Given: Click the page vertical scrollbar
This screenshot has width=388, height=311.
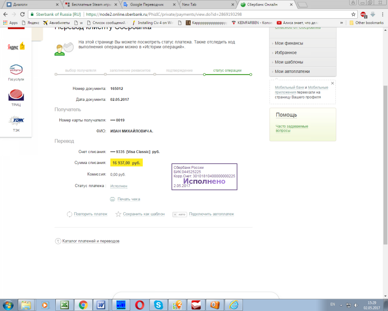Looking at the screenshot, I should click(x=385, y=165).
